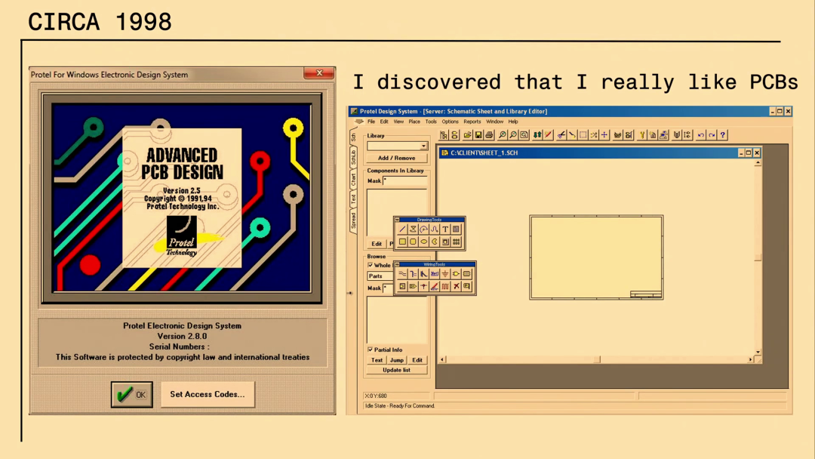815x459 pixels.
Task: Open the Options menu
Action: (x=450, y=122)
